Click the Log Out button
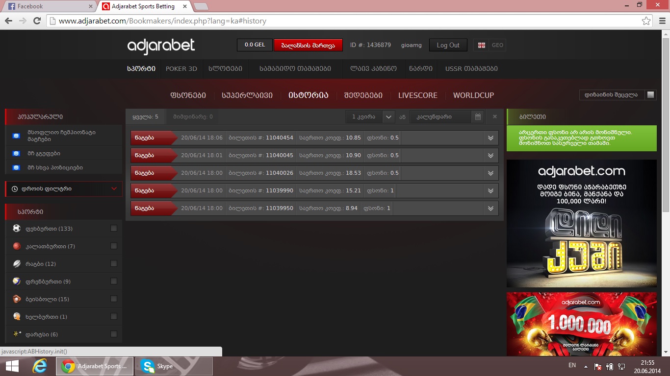The width and height of the screenshot is (670, 376). tap(448, 45)
